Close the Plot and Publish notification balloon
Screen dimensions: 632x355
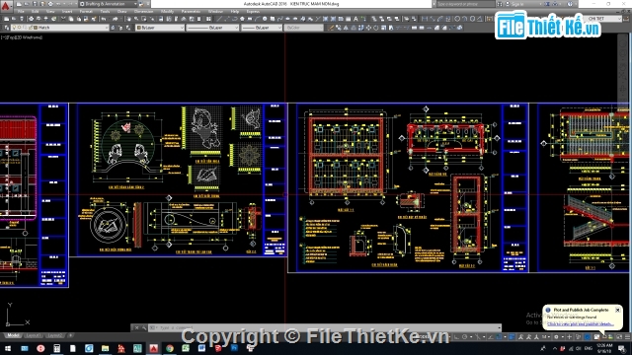(617, 310)
